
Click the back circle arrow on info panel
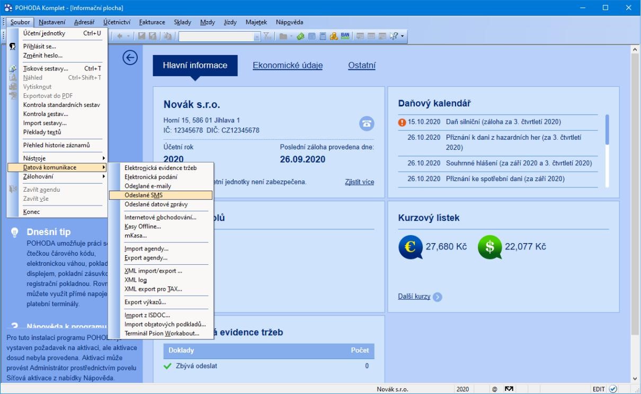click(x=130, y=58)
